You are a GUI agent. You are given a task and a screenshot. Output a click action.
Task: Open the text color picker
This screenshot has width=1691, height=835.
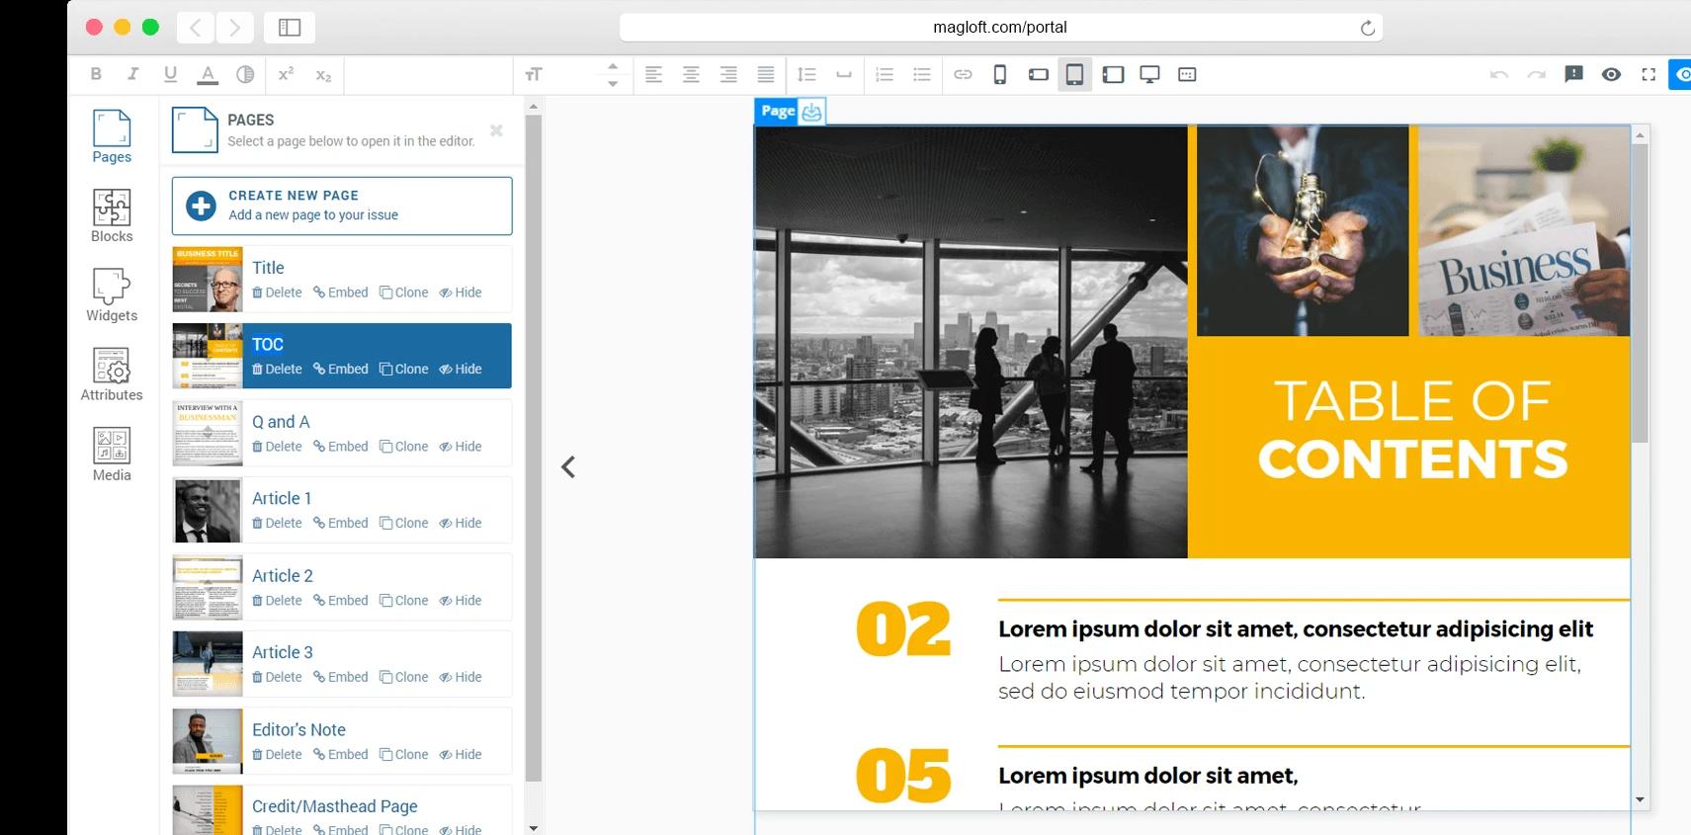click(208, 74)
